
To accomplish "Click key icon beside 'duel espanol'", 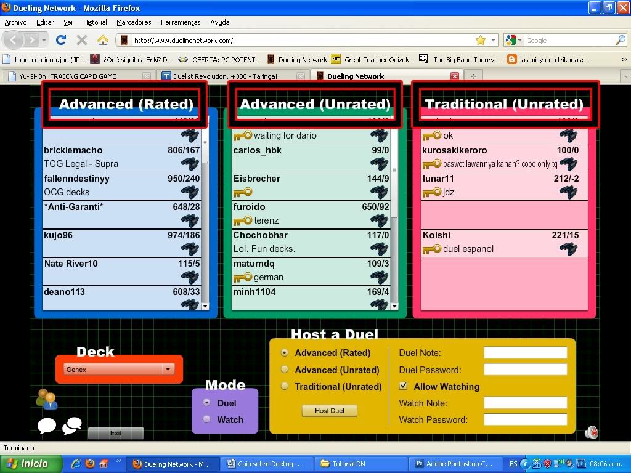I will (432, 249).
